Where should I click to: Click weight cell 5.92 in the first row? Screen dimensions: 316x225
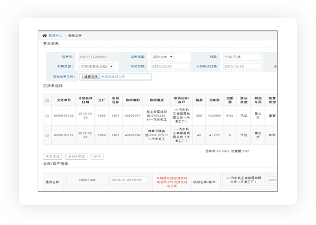pyautogui.click(x=230, y=116)
